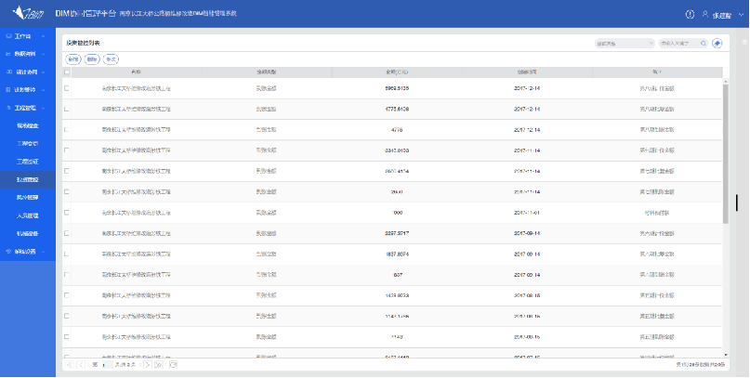Click the platform logo in the header
The width and height of the screenshot is (750, 378).
29,13
